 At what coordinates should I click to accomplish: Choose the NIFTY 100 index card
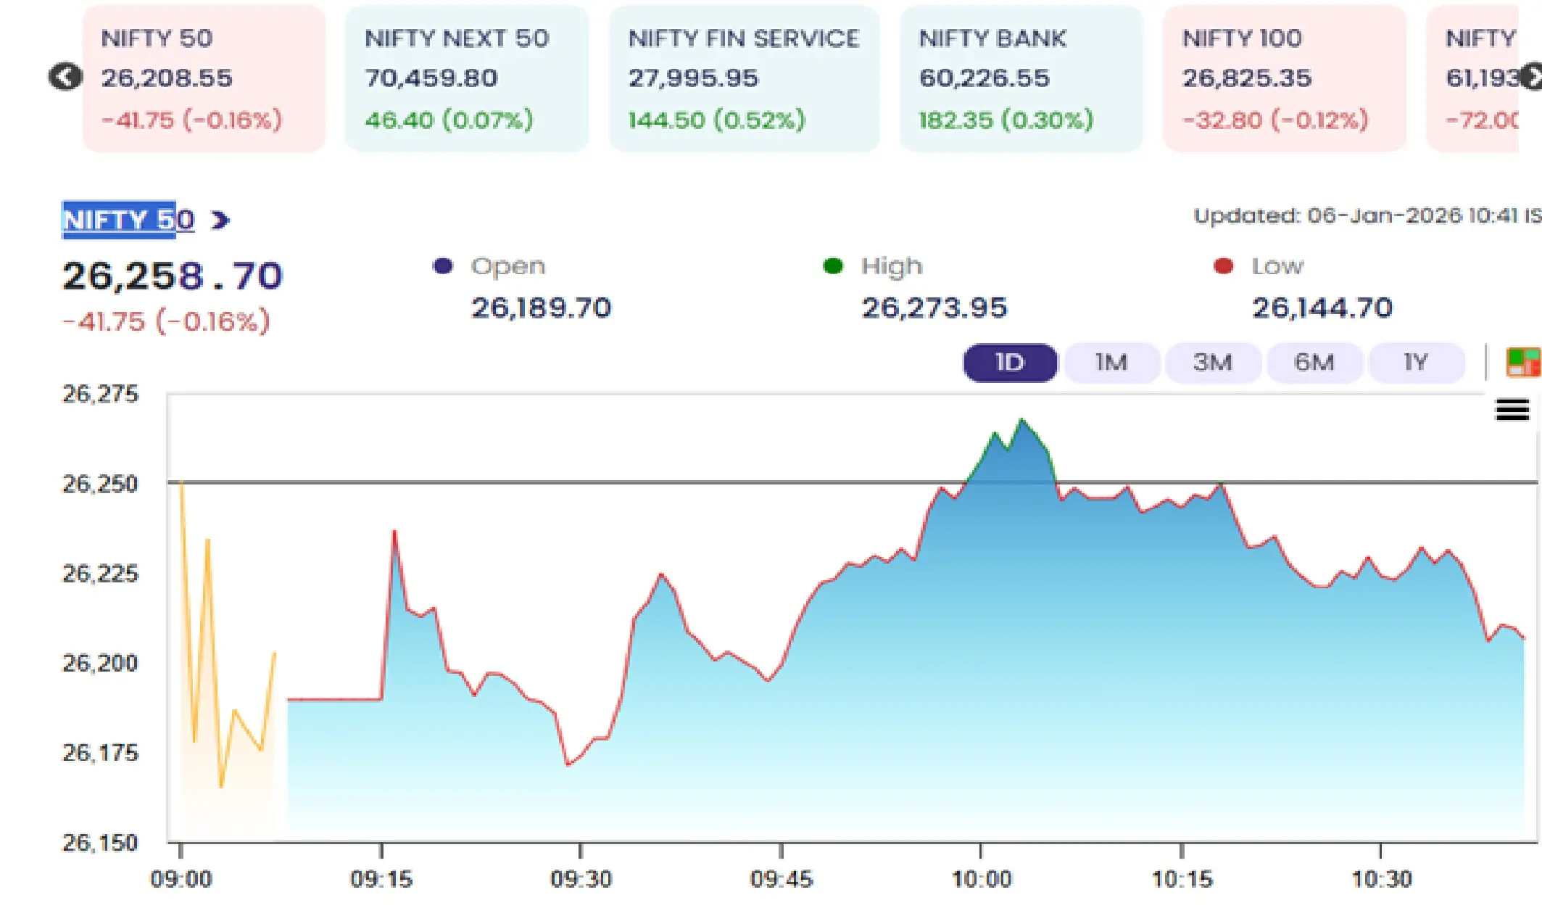1284,78
